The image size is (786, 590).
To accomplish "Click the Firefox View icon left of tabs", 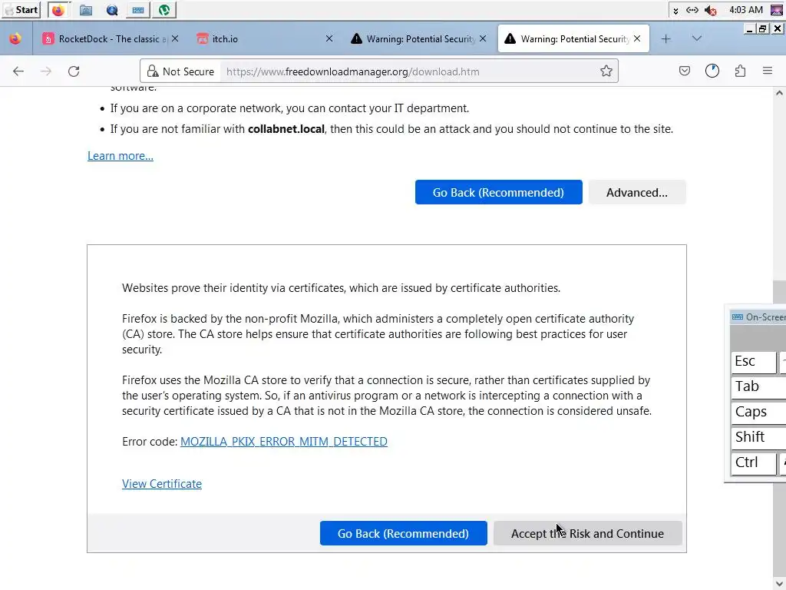I will 15,38.
